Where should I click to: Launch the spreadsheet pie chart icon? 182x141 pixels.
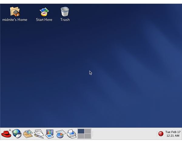coord(61,134)
